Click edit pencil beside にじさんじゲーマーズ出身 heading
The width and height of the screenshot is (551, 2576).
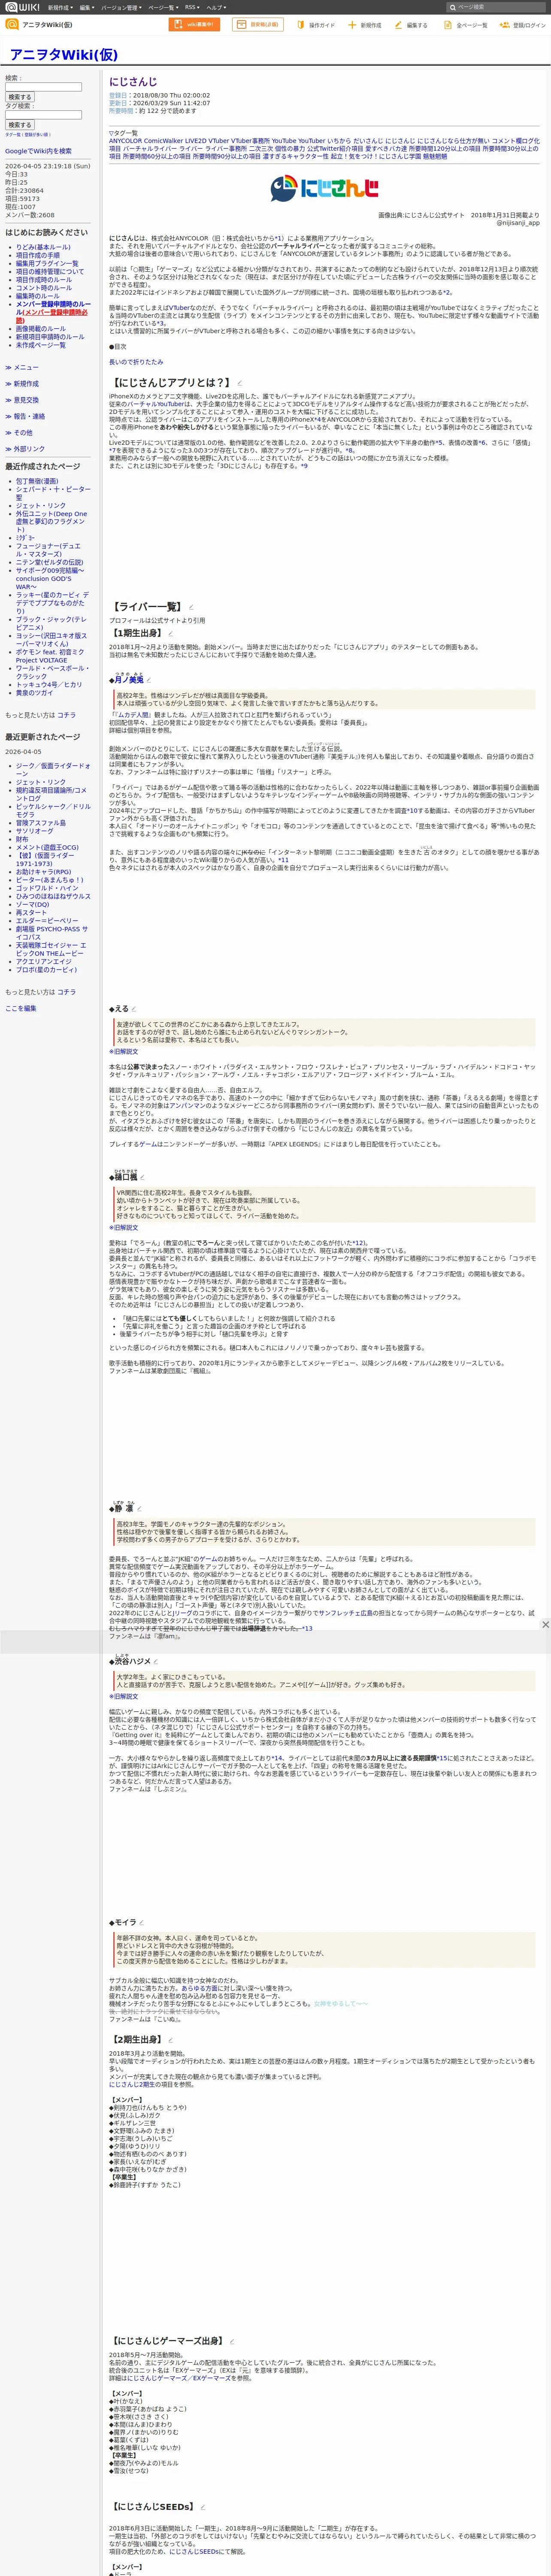pyautogui.click(x=233, y=2341)
